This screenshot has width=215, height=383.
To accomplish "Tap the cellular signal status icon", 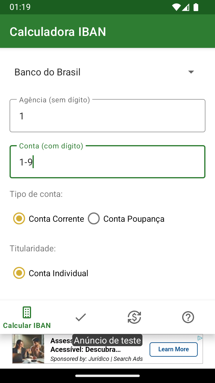I will coord(186,7).
